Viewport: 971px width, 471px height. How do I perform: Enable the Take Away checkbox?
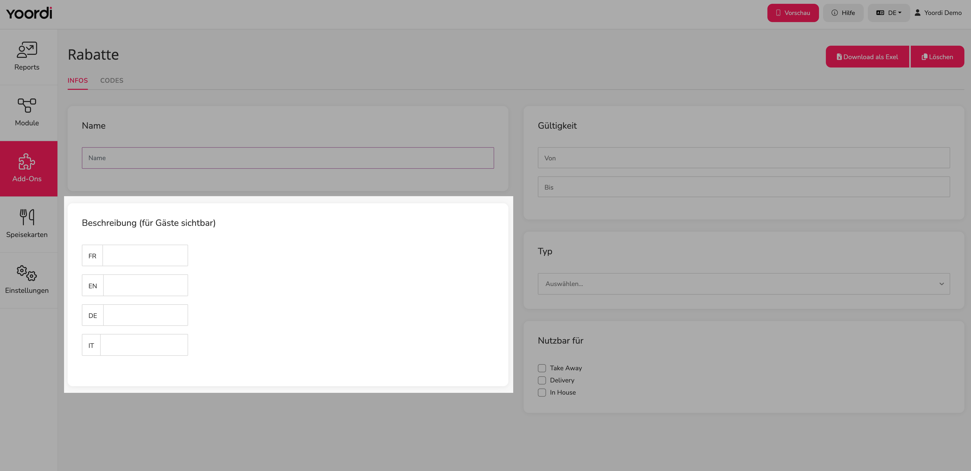[x=542, y=368]
